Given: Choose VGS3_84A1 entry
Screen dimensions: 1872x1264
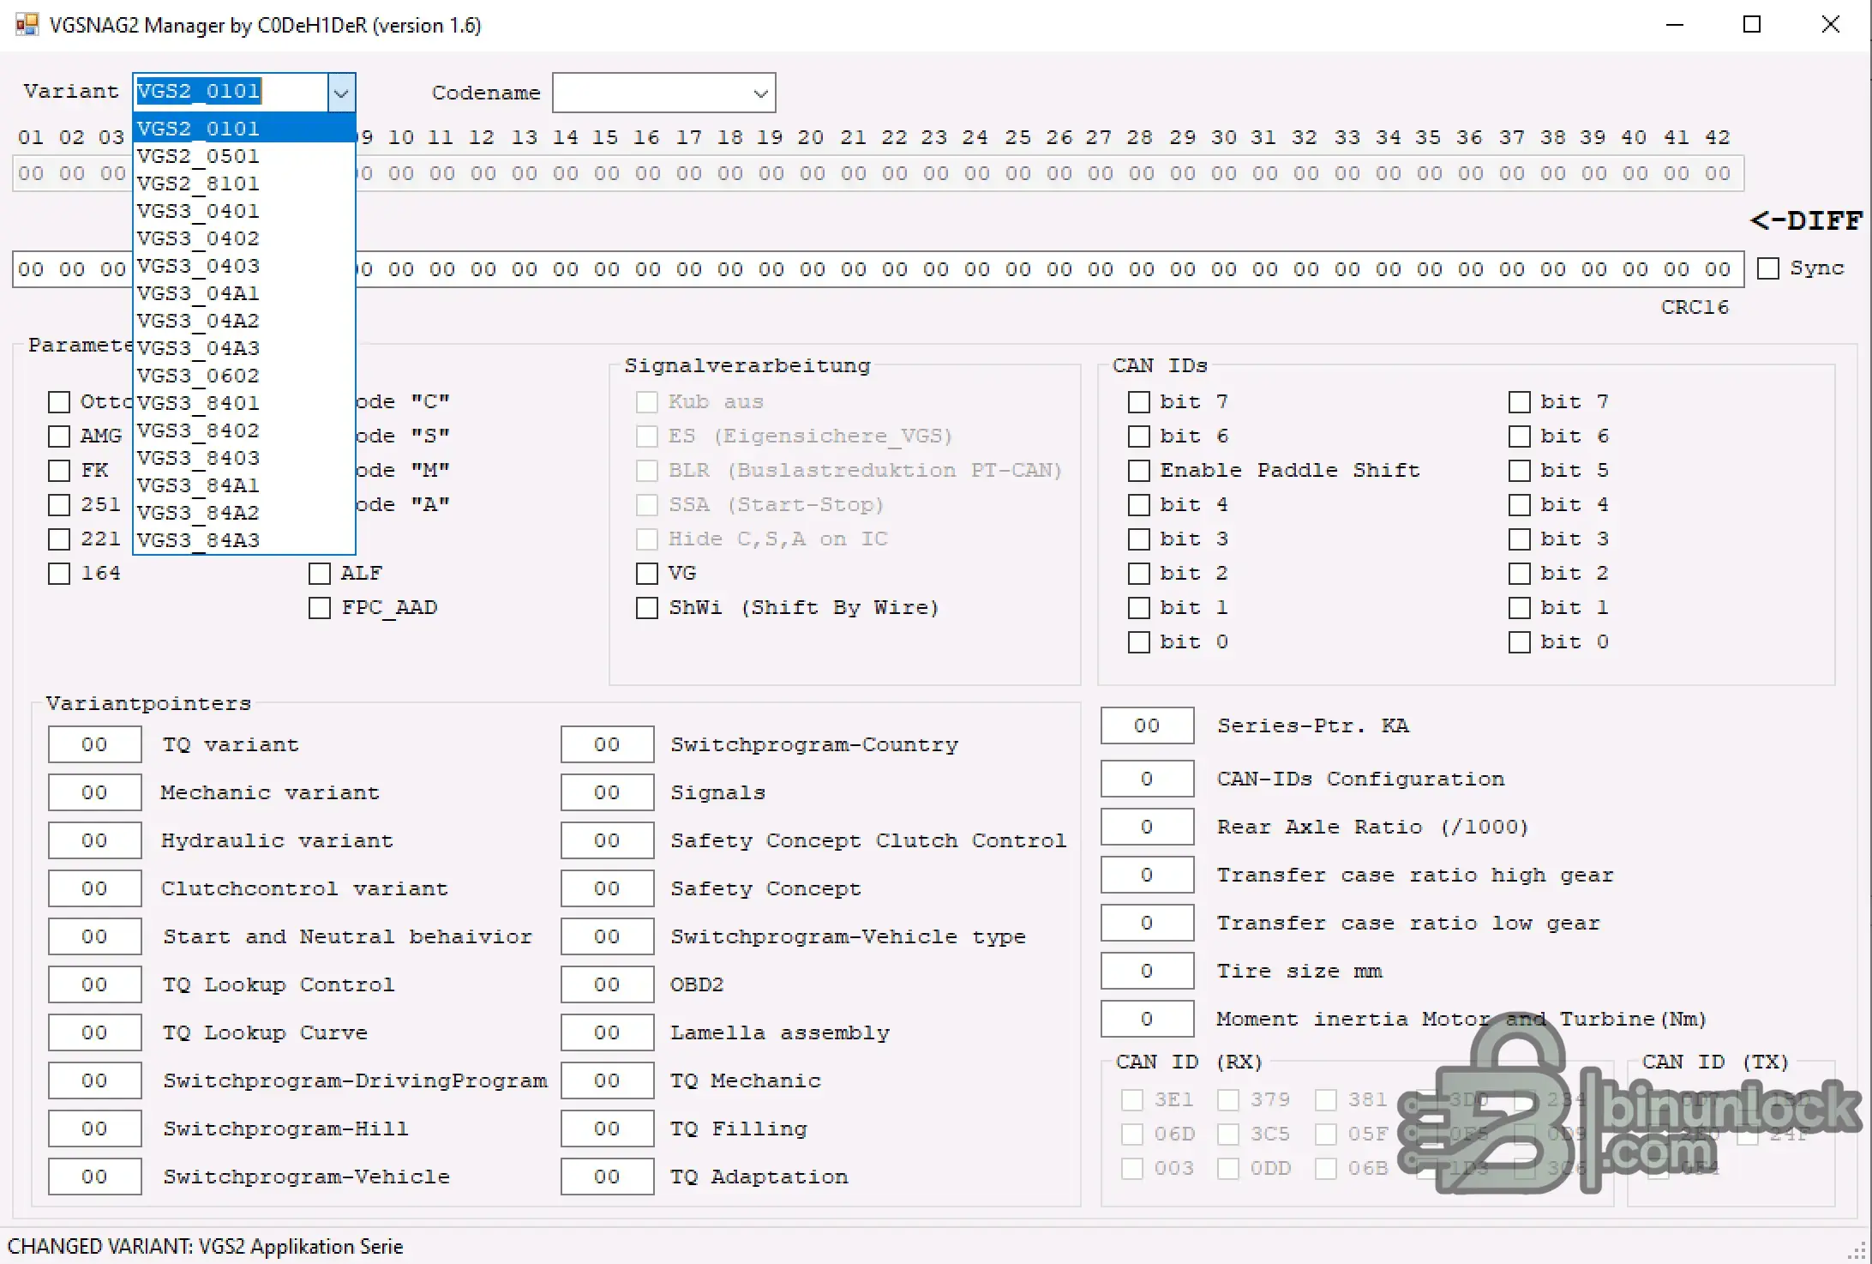Looking at the screenshot, I should (244, 485).
